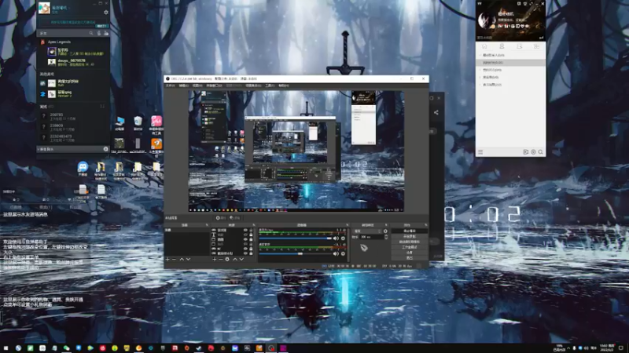This screenshot has width=629, height=353.
Task: Click upper channel volume slider in mixer
Action: [296, 238]
